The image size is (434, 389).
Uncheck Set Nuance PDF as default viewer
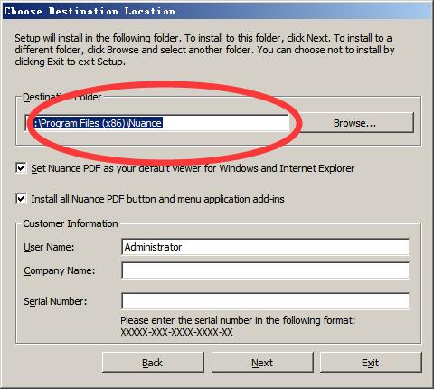21,167
